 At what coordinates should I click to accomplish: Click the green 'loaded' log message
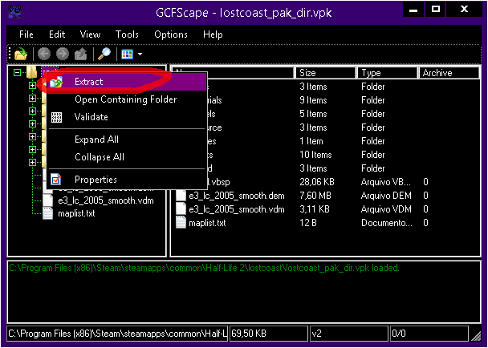coord(204,268)
